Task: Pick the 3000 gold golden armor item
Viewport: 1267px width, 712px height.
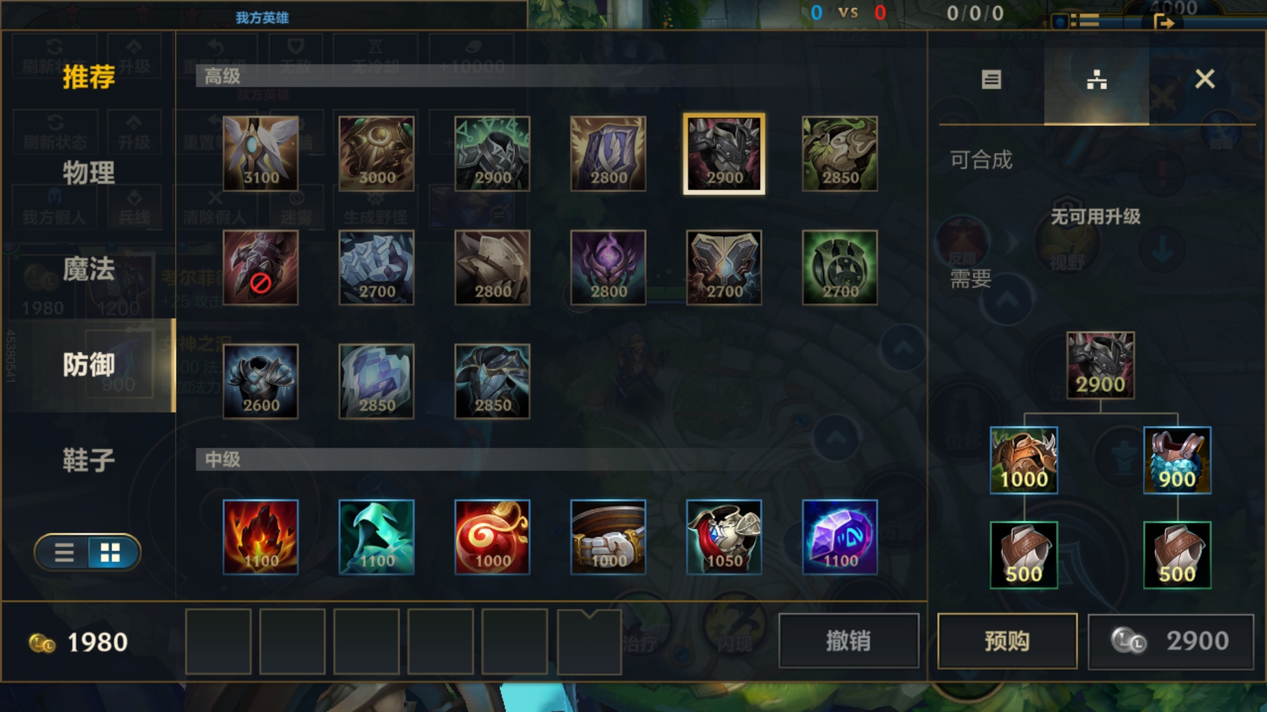Action: click(376, 154)
